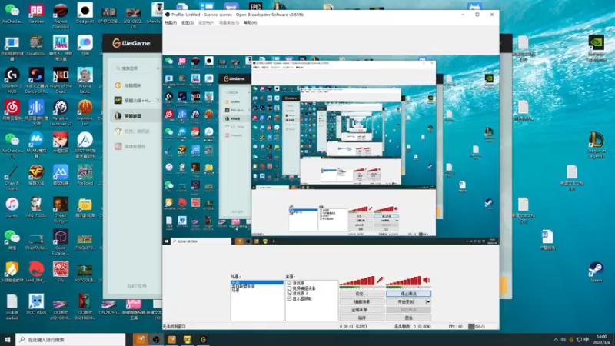This screenshot has height=346, width=615.
Task: Open the Windows Start menu
Action: pos(8,339)
